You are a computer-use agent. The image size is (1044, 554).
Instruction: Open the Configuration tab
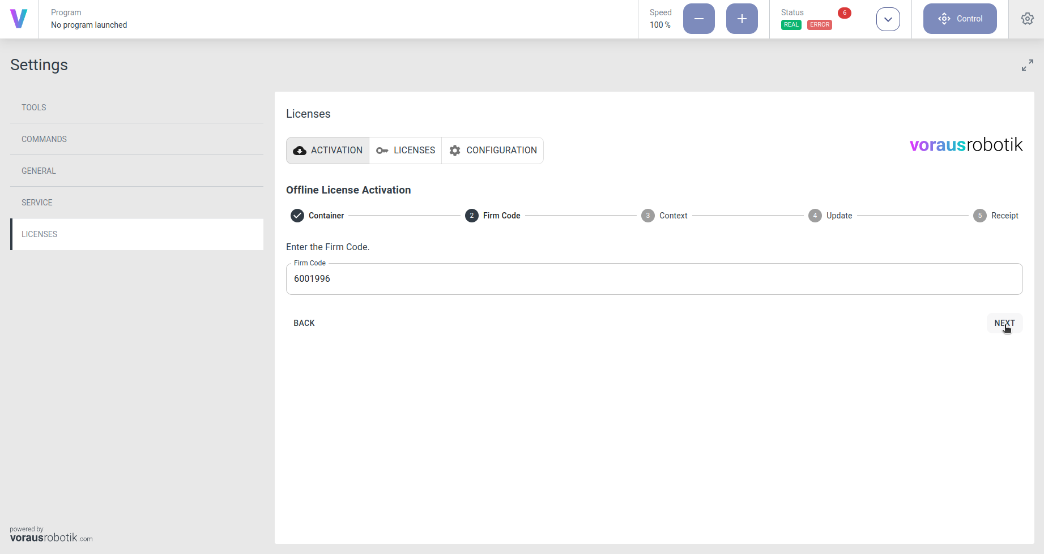tap(493, 151)
